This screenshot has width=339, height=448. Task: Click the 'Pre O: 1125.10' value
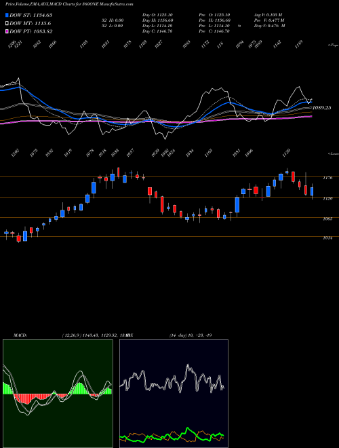[x=214, y=14]
